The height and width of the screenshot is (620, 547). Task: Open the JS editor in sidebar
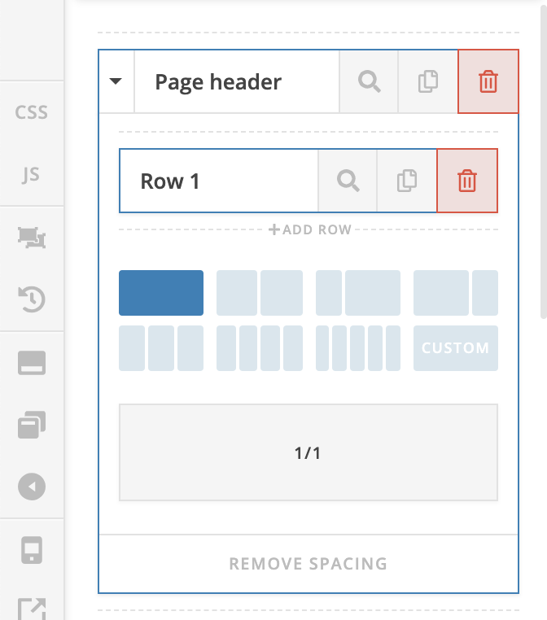click(32, 175)
